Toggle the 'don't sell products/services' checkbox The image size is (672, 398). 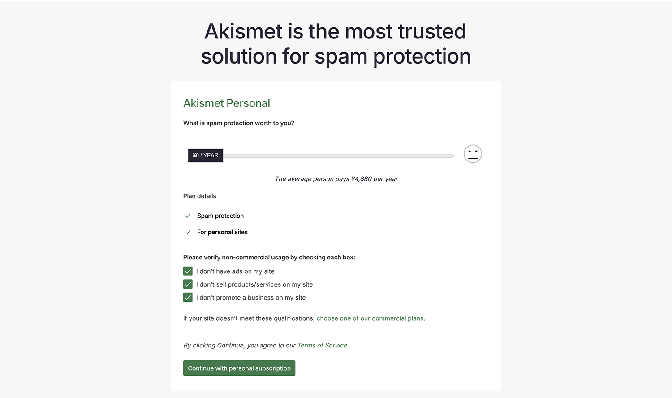pos(188,284)
